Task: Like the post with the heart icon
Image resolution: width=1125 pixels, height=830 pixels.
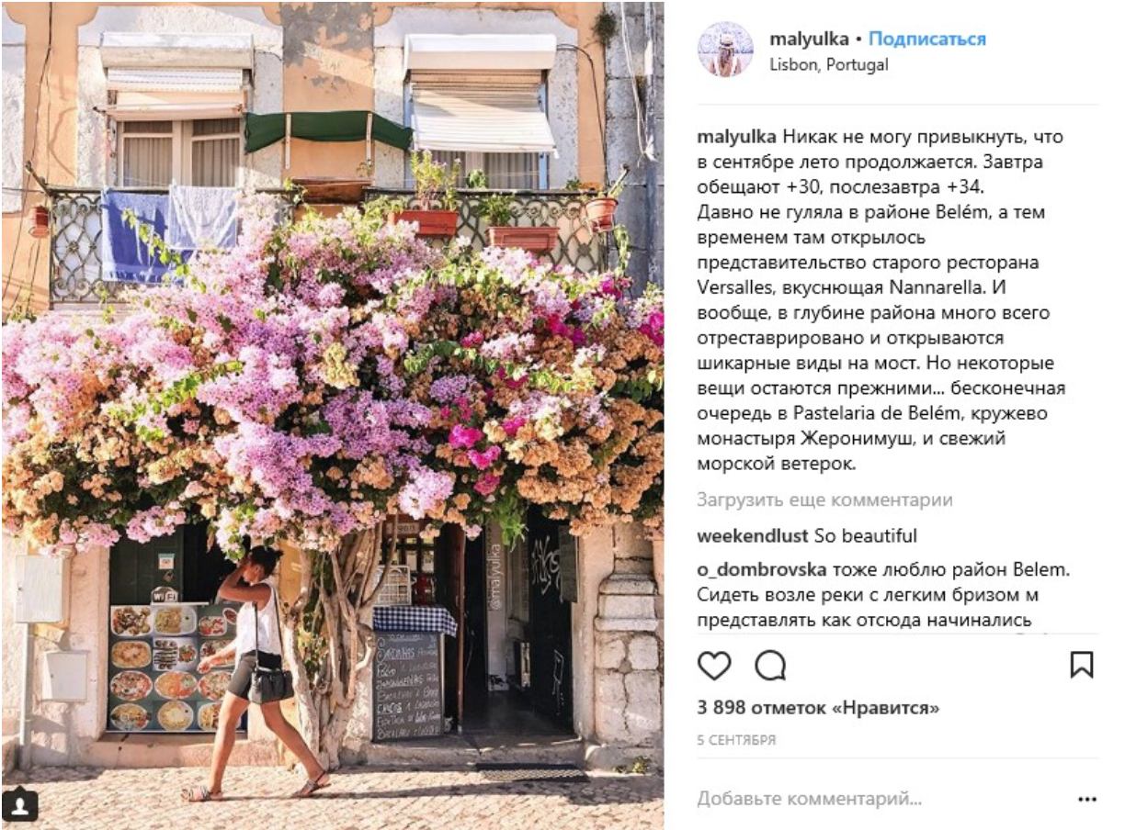Action: (x=714, y=665)
